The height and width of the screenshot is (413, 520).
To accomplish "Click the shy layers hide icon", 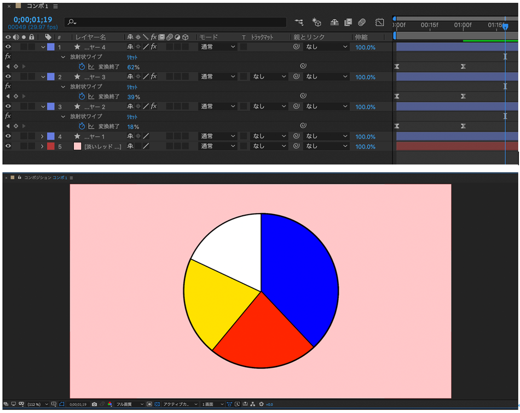I will [334, 22].
